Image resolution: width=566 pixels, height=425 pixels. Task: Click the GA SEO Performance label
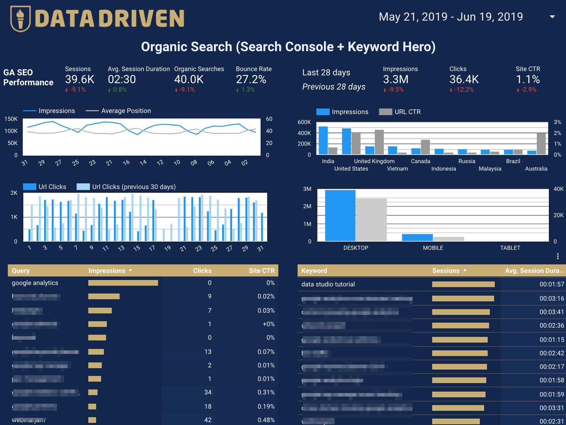click(28, 77)
